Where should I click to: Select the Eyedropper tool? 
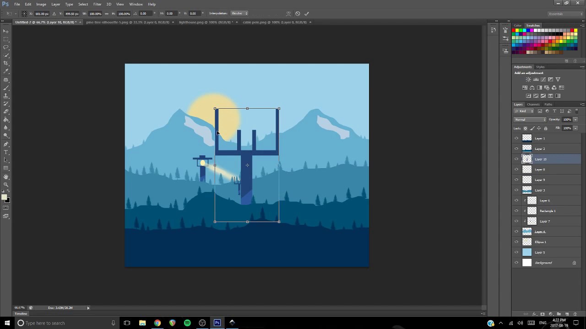pos(6,72)
